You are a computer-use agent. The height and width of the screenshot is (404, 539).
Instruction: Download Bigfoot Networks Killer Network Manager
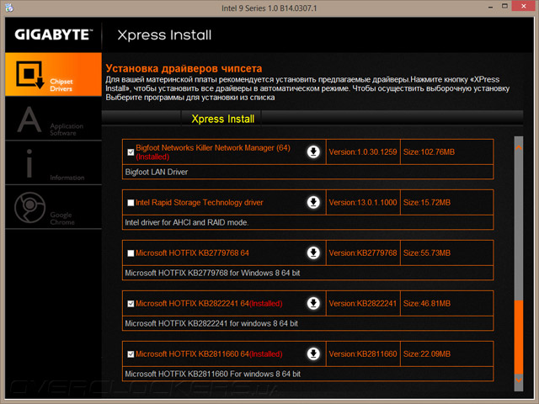pyautogui.click(x=313, y=151)
